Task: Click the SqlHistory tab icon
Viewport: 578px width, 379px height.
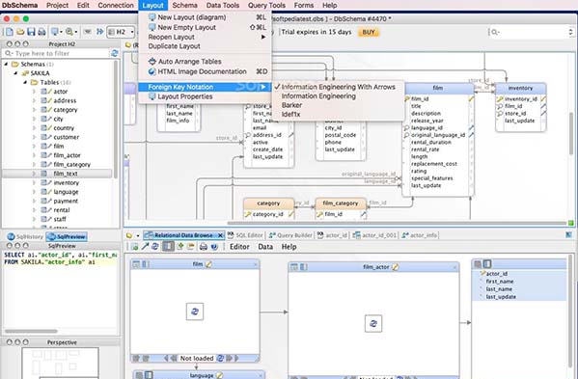Action: point(11,237)
